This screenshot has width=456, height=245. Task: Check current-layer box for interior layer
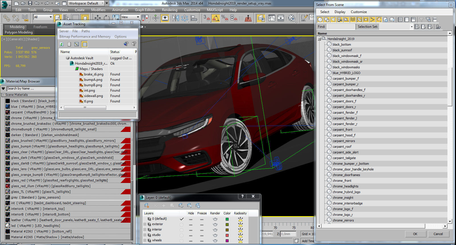click(182, 230)
